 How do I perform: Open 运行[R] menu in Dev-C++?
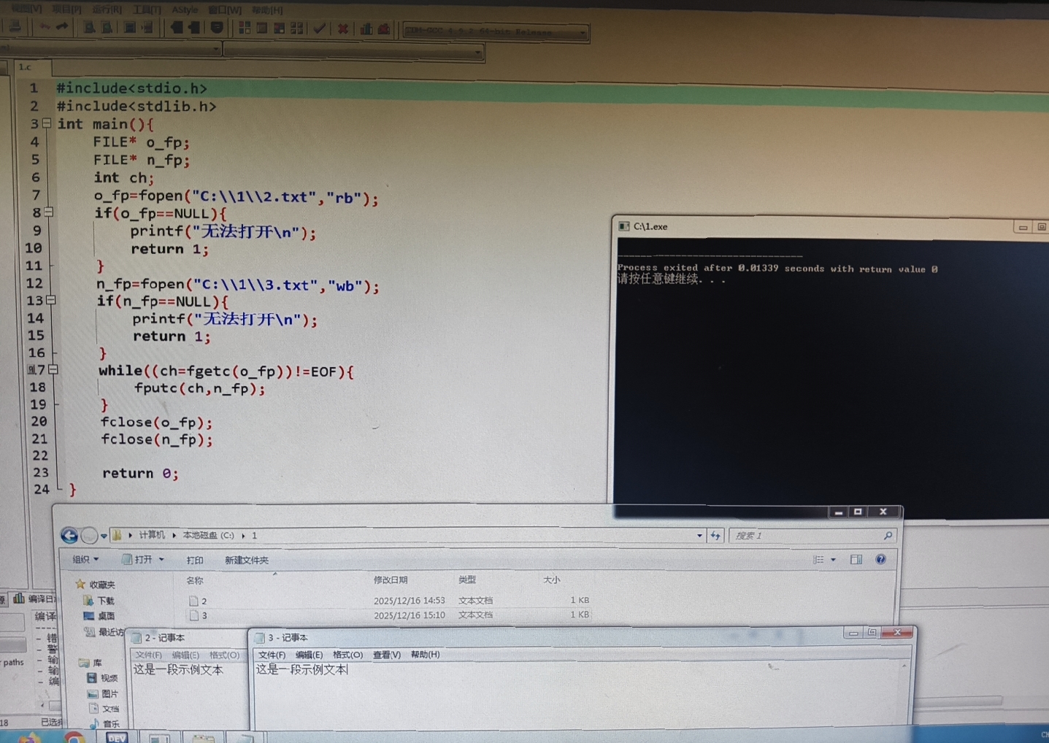pos(107,9)
